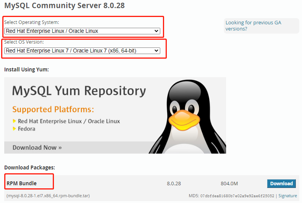Click 'Red Hat Enterprise Linux / Oracle Linux' platform bullet

[x=69, y=121]
